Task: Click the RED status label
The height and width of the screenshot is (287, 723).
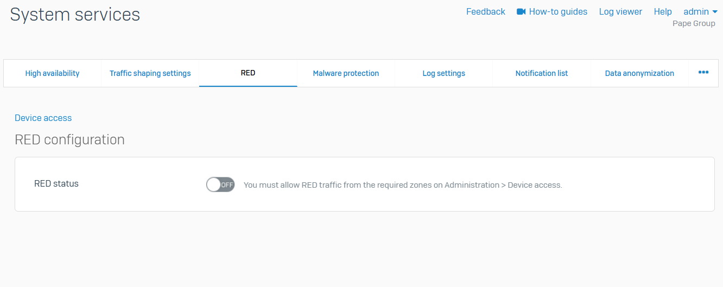Action: click(x=56, y=184)
